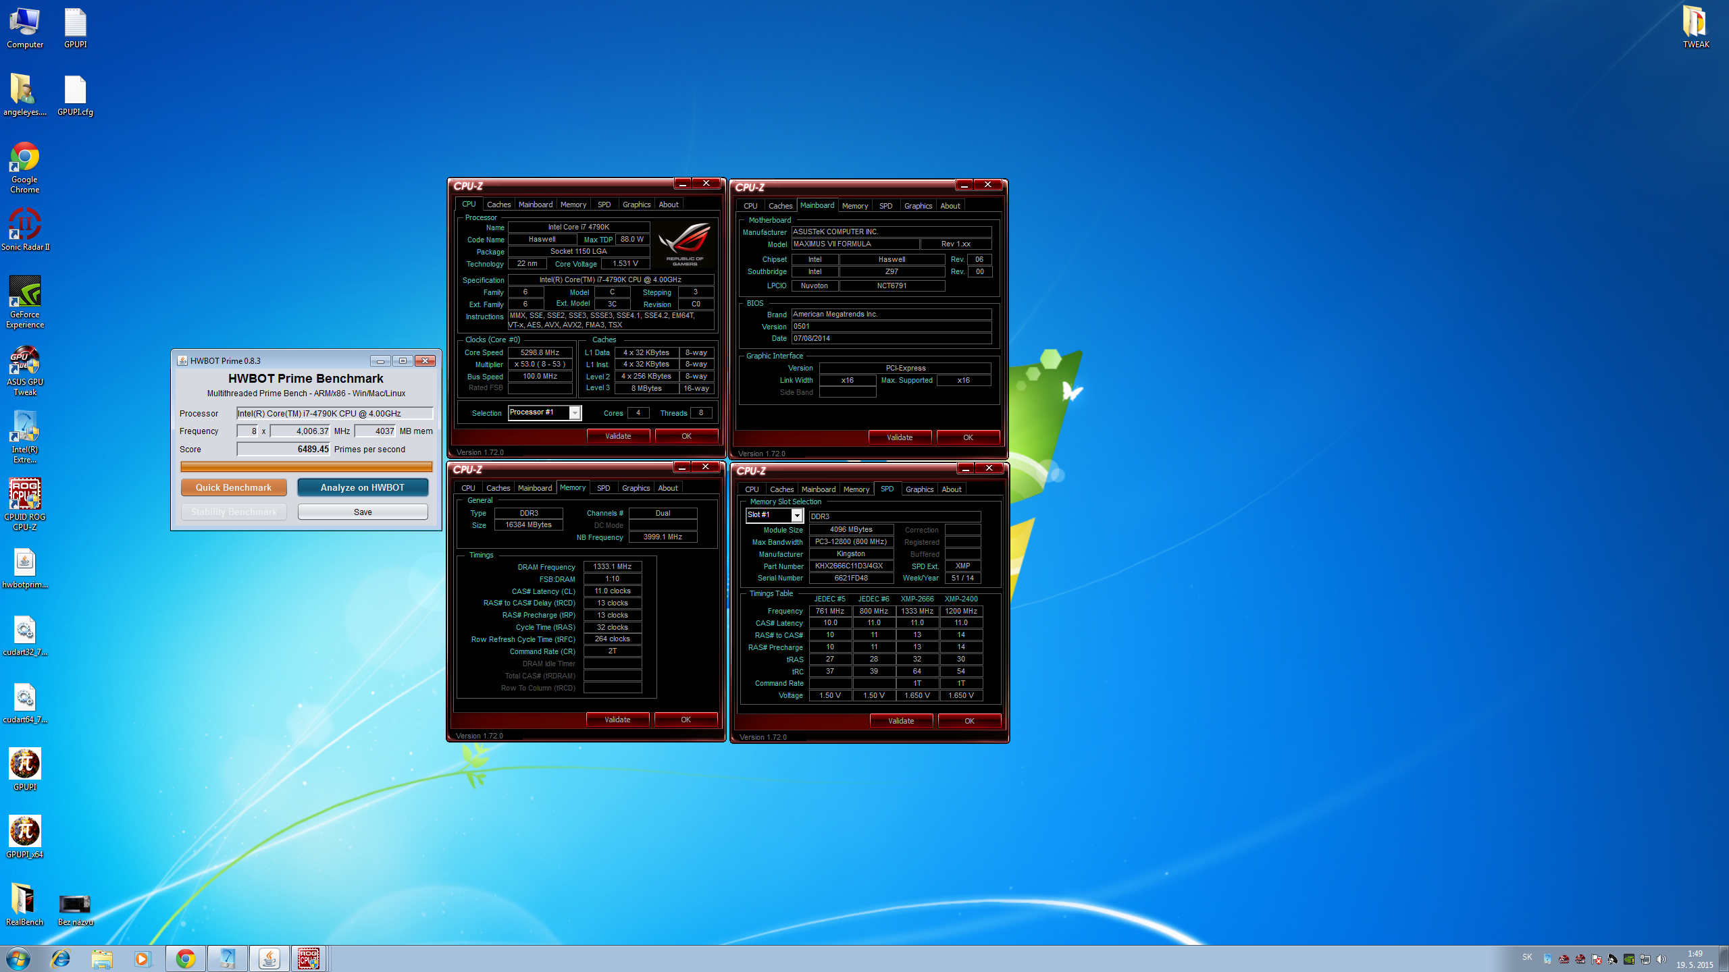This screenshot has width=1729, height=972.
Task: Open the Computer desktop icon
Action: [25, 28]
